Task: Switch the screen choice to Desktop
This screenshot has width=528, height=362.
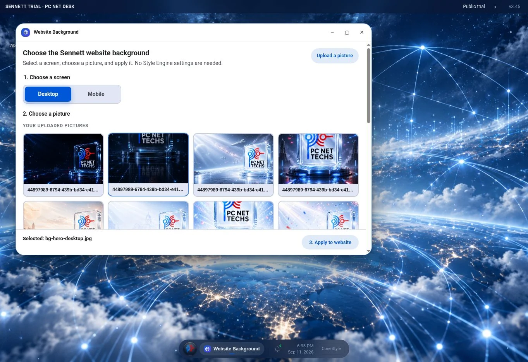Action: [48, 94]
